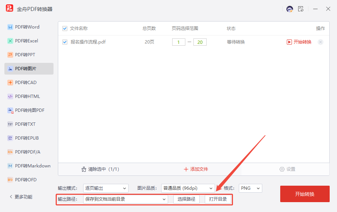Click the large red 开始转换 button

point(305,194)
